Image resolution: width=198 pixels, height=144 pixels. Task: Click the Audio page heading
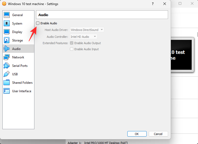click(x=43, y=15)
